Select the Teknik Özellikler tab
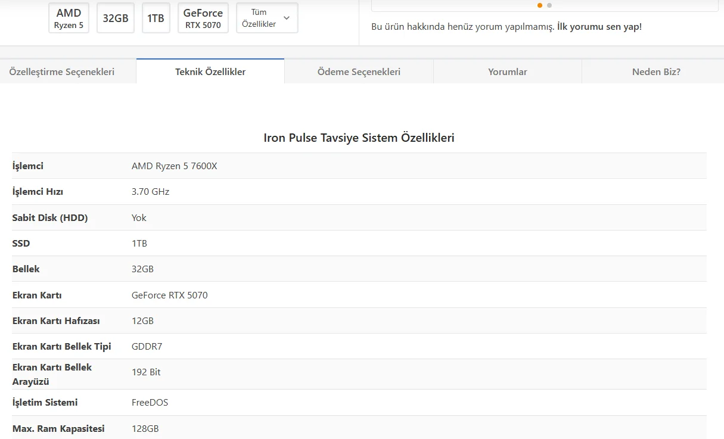 point(210,71)
